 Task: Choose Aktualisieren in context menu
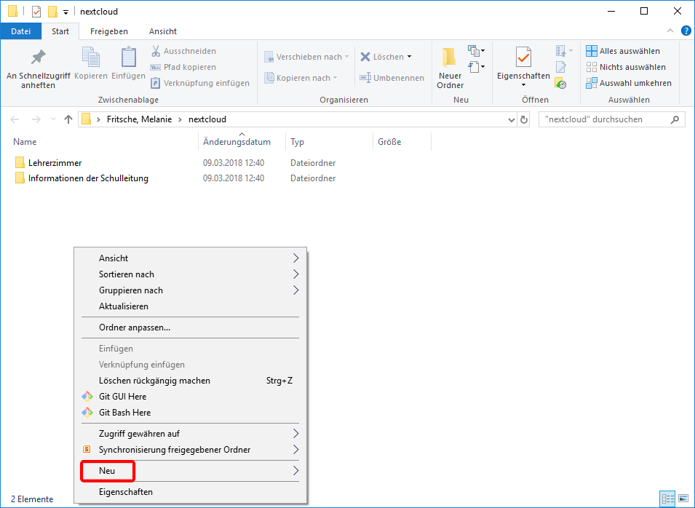point(190,306)
